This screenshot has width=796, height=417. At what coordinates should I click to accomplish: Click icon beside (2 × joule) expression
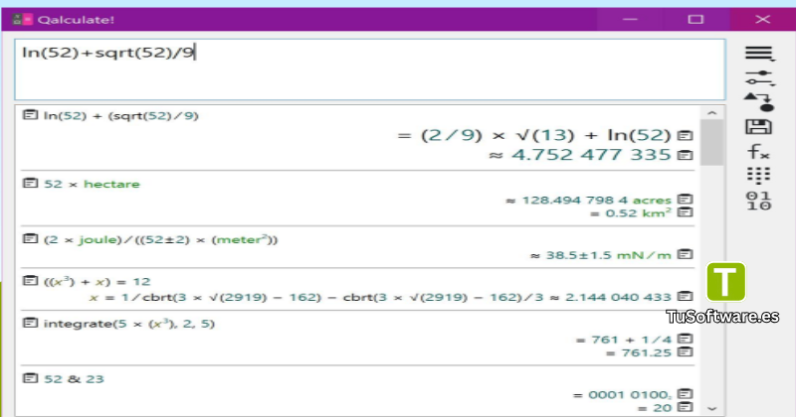click(30, 238)
